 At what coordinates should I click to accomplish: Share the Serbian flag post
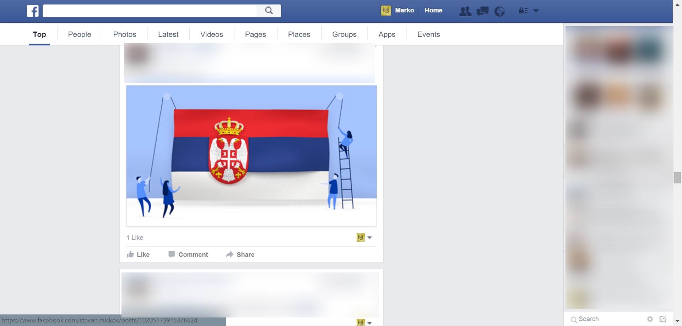[x=240, y=254]
